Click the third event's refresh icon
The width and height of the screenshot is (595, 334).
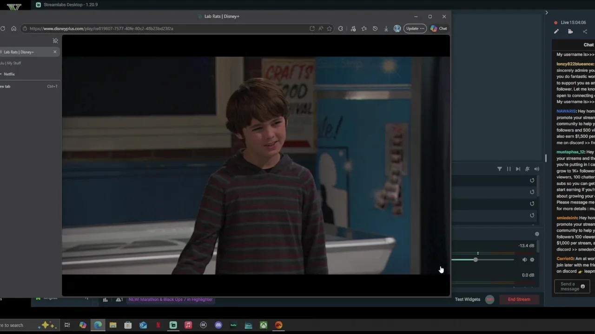(532, 204)
